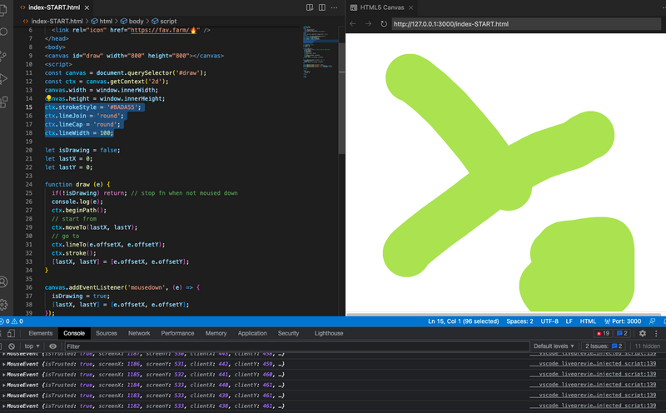Click the red error count badge
666x413 pixels.
point(602,333)
